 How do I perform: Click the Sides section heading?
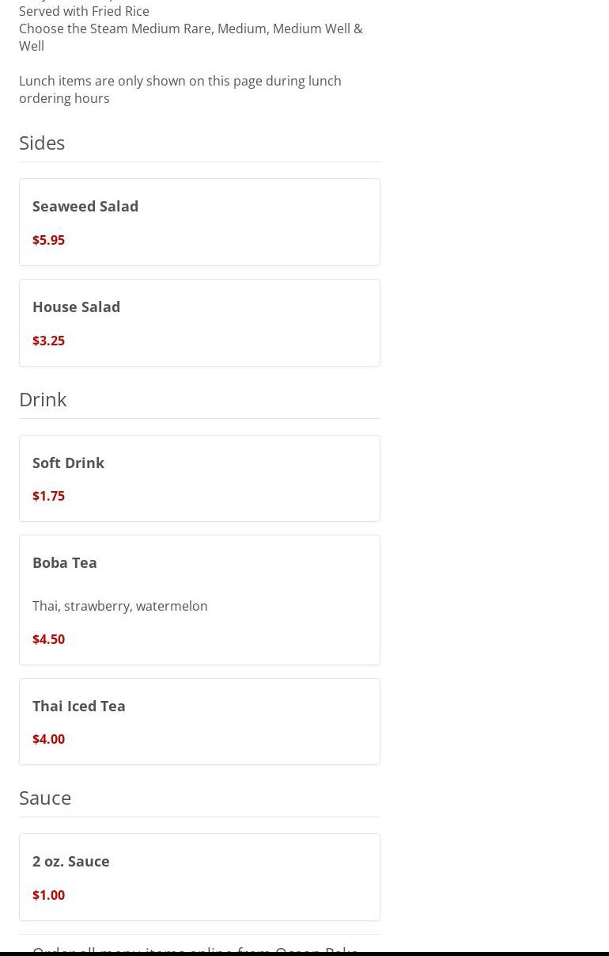pos(42,143)
